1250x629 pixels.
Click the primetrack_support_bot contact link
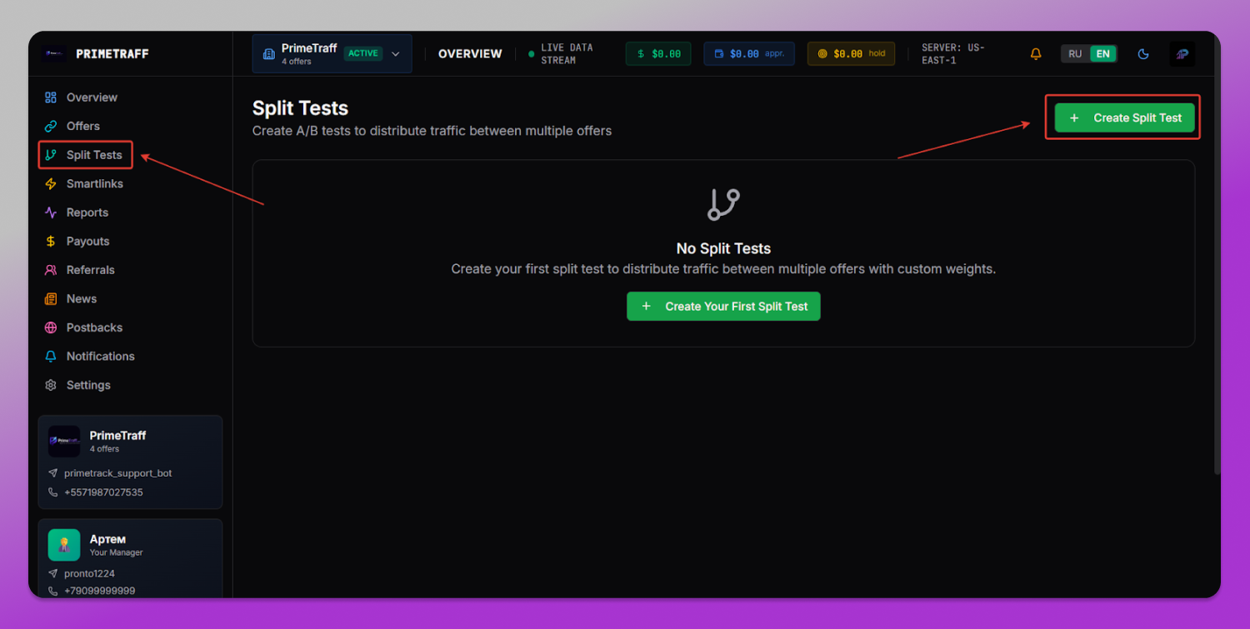(118, 473)
